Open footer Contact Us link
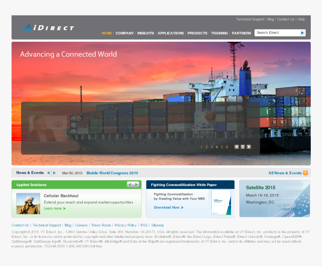322x266 pixels. pyautogui.click(x=20, y=225)
